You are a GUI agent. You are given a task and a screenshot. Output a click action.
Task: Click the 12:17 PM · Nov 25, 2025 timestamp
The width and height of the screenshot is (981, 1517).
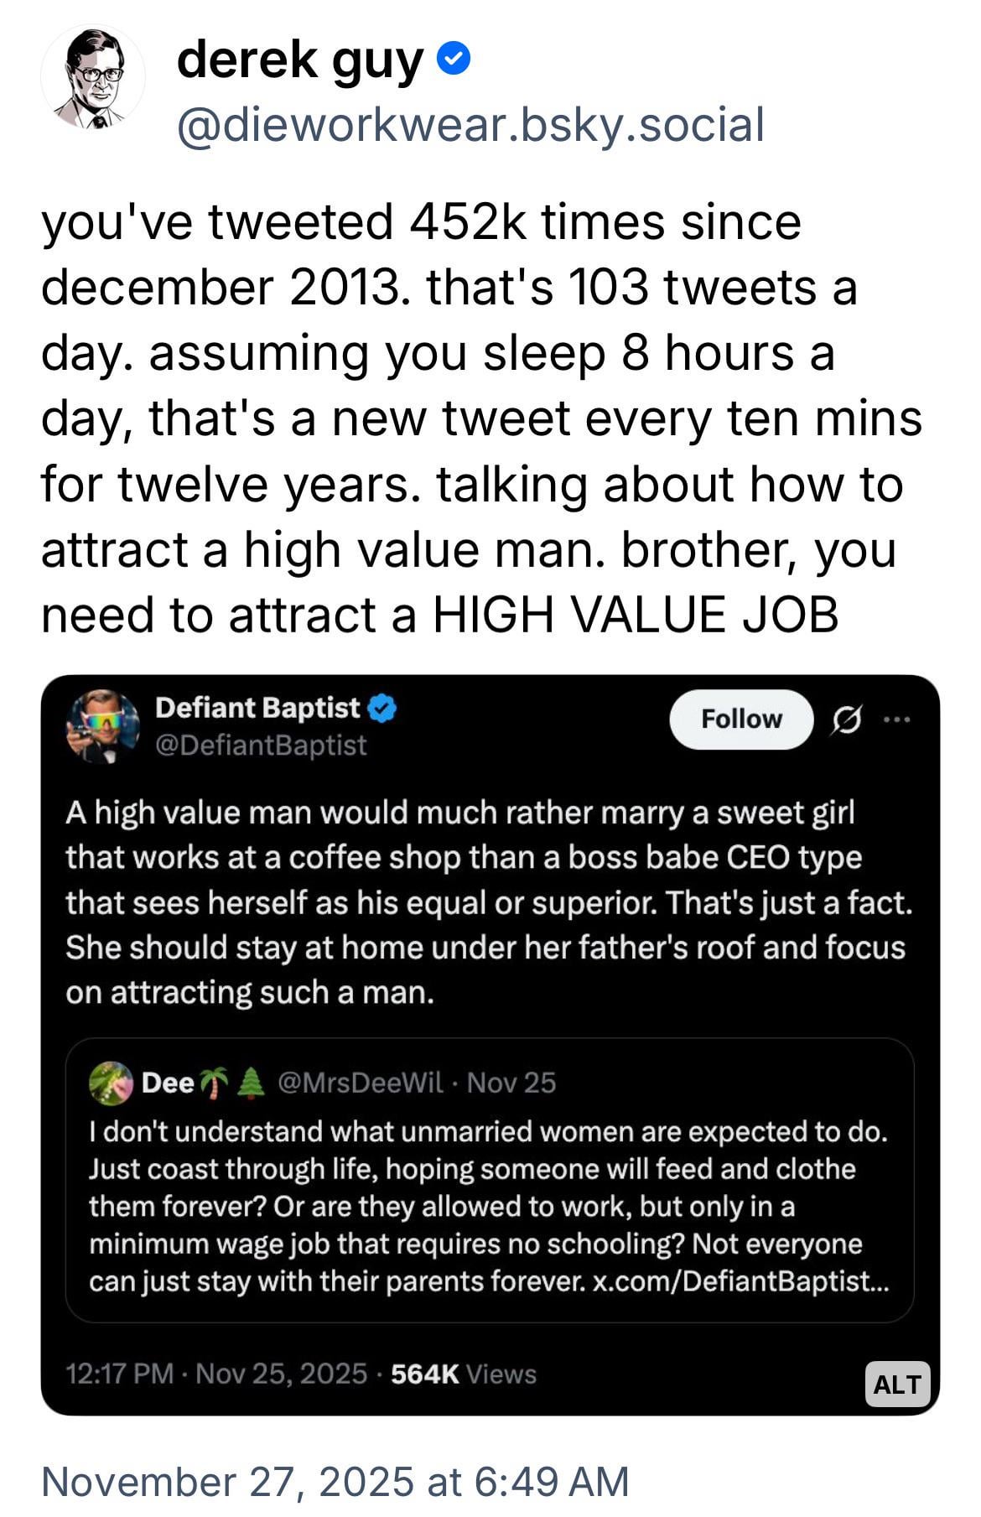point(216,1374)
